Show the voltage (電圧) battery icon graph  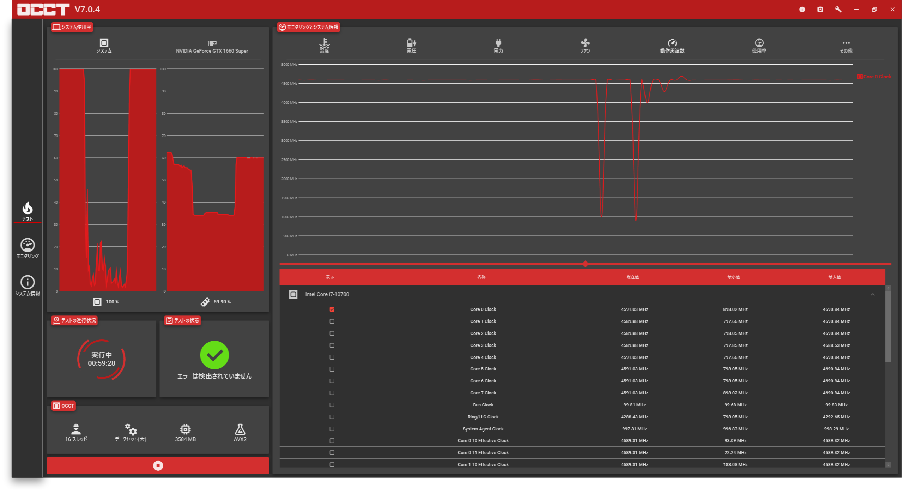(x=411, y=46)
